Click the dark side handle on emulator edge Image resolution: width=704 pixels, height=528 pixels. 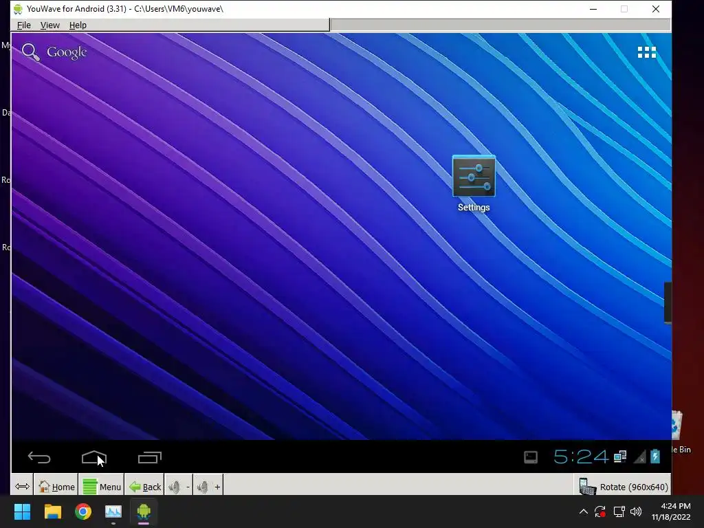pos(668,302)
